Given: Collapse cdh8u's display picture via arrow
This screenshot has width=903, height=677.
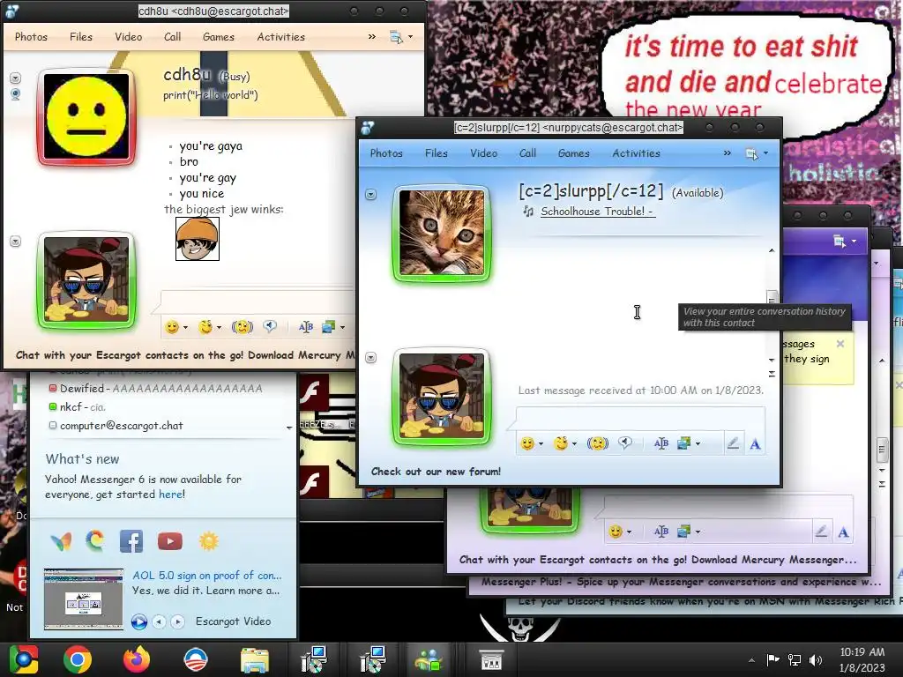Looking at the screenshot, I should [16, 78].
